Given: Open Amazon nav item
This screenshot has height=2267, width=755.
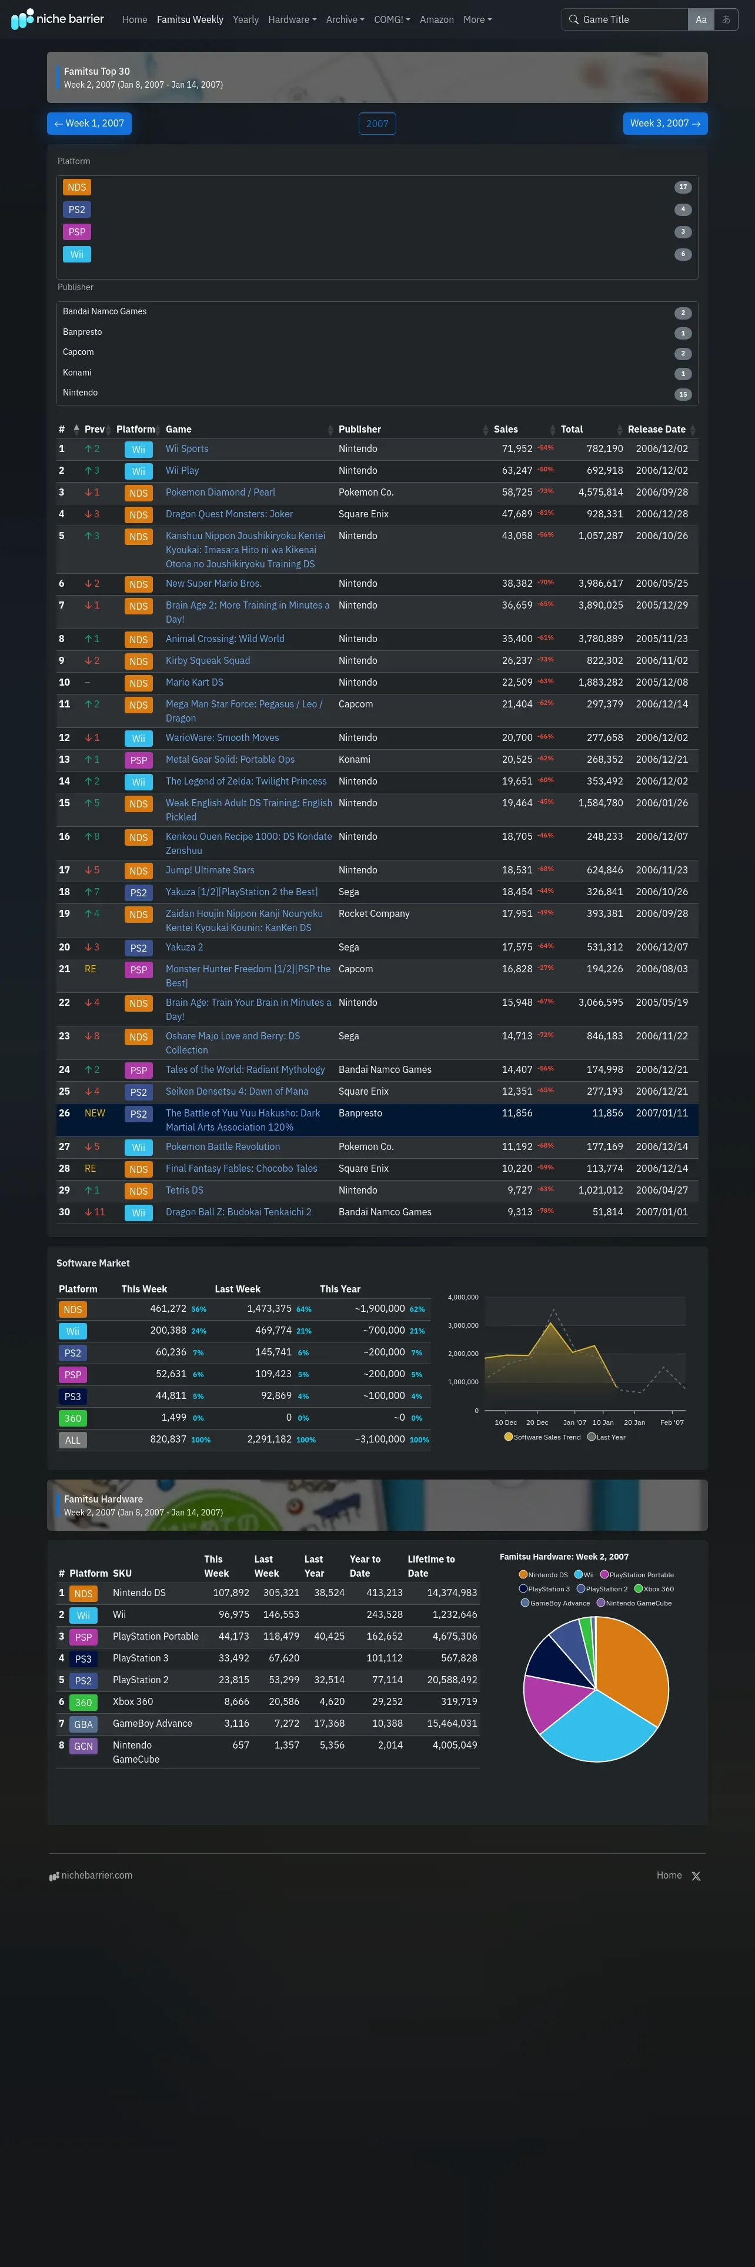Looking at the screenshot, I should (x=437, y=19).
